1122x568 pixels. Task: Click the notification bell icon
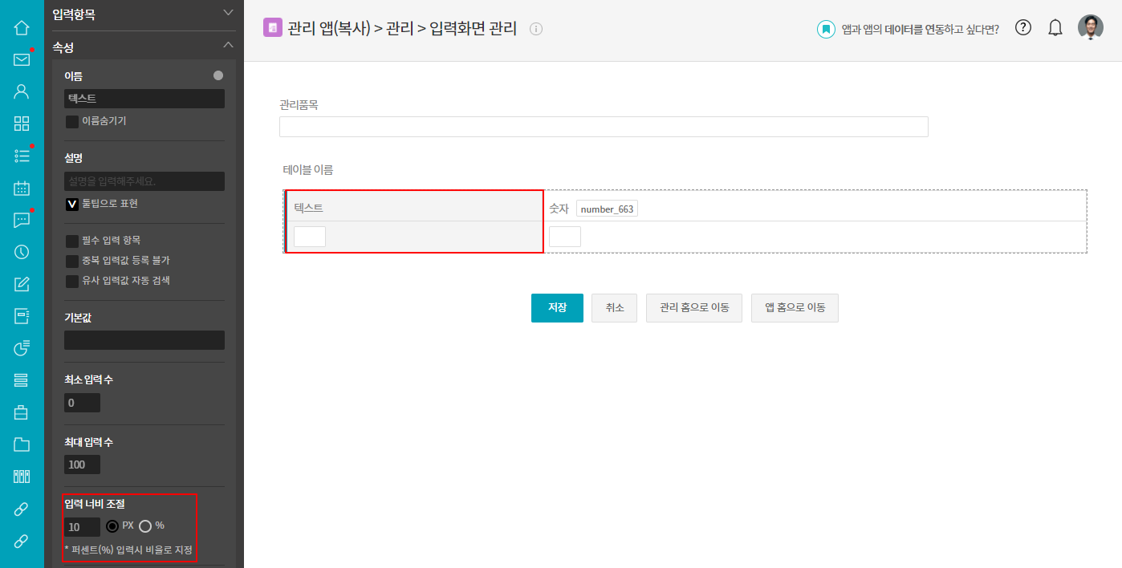[1055, 28]
